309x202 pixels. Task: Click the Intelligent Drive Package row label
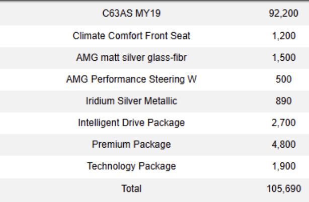[131, 123]
